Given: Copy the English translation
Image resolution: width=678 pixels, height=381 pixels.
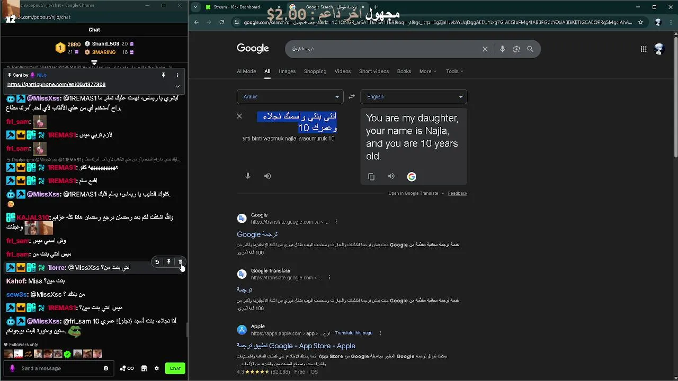Looking at the screenshot, I should tap(371, 177).
